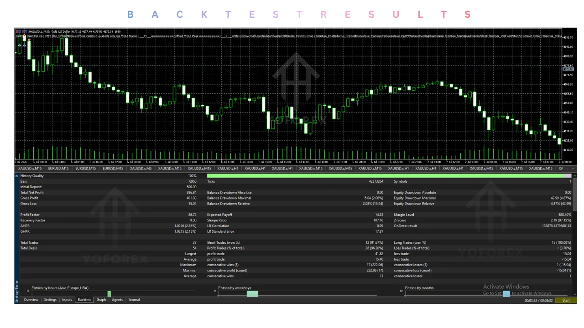Screen dimensions: 584x328
Task: Click the XAUUSD.s, M15 chart title text
Action: [38, 31]
